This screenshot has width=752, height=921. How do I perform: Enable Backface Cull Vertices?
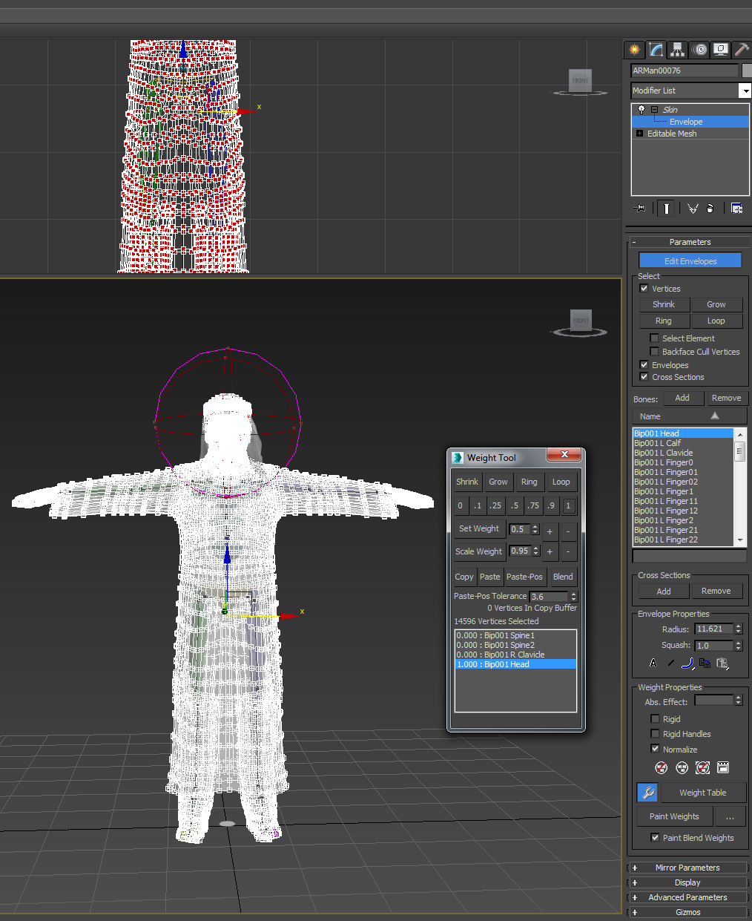654,351
